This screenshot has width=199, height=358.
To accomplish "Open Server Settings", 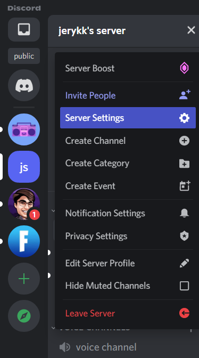I will pos(128,118).
